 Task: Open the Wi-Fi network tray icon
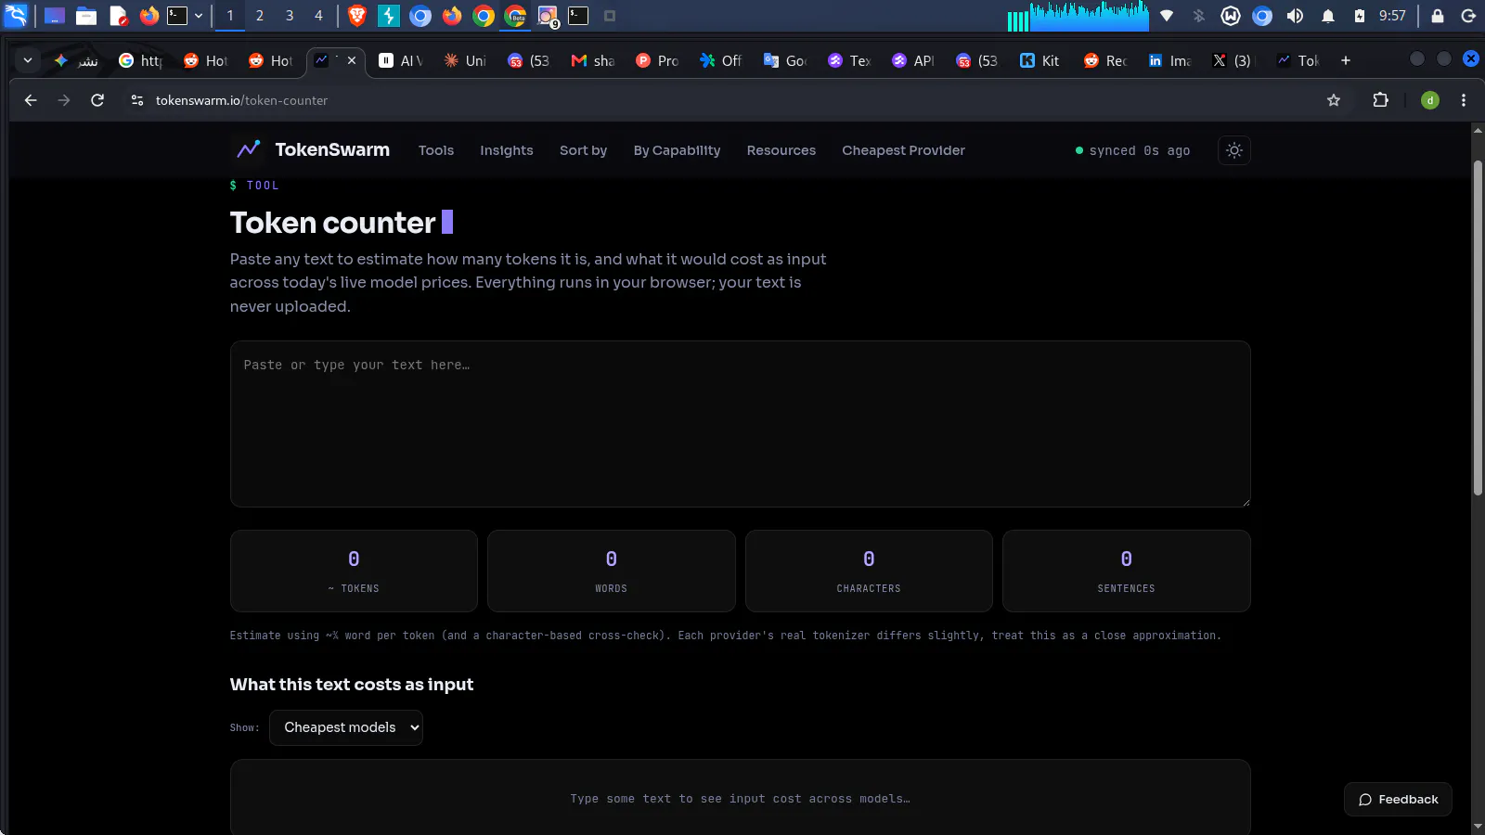(x=1167, y=16)
